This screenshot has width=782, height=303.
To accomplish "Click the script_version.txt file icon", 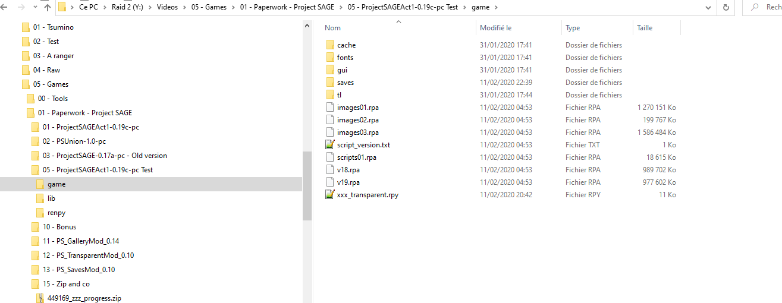I will click(330, 145).
